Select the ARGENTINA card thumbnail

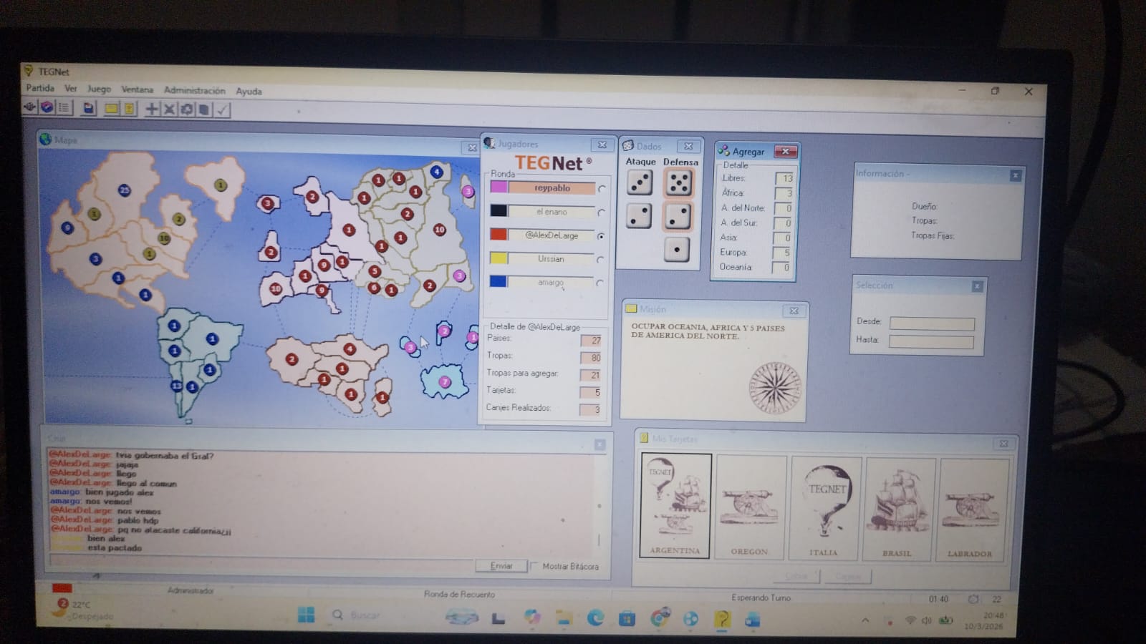pyautogui.click(x=675, y=505)
